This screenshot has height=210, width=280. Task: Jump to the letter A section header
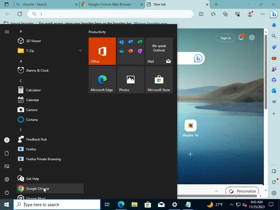pos(21,61)
